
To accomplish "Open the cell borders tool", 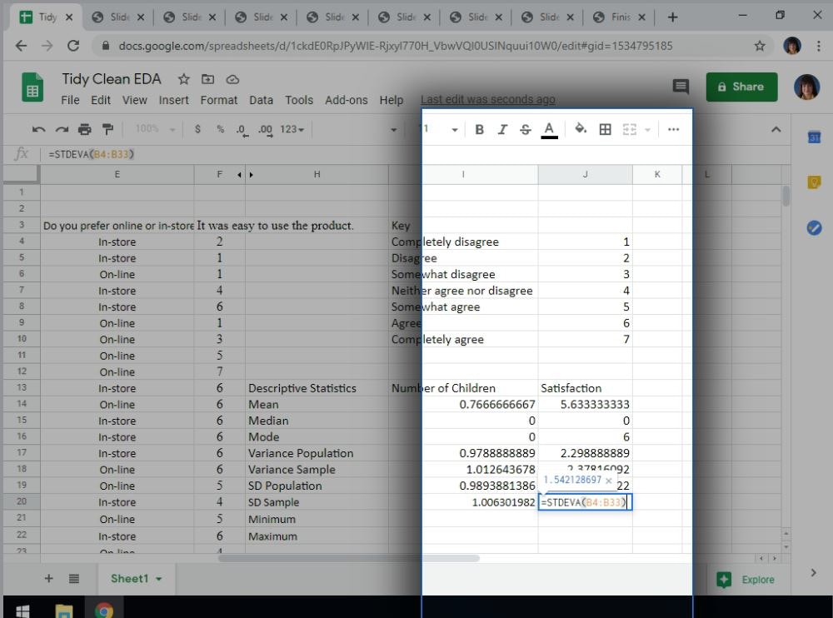I will (x=606, y=129).
